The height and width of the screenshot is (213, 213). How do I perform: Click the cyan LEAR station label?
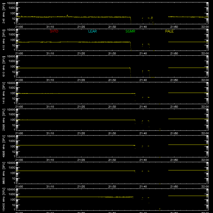(x=92, y=31)
